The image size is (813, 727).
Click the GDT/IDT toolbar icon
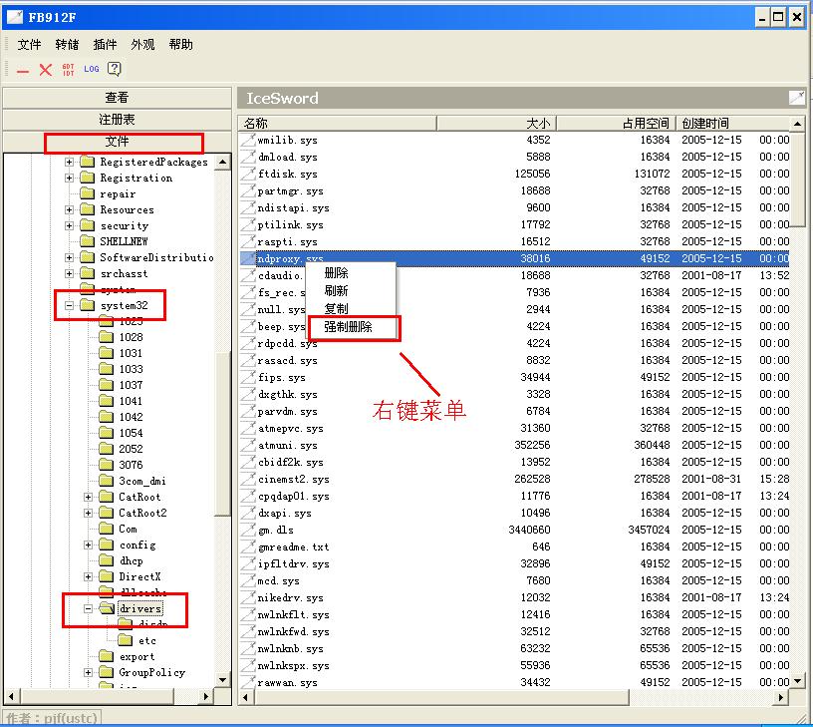click(68, 69)
